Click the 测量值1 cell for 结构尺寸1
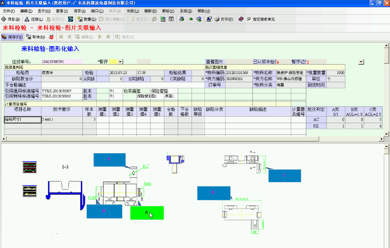This screenshot has width=390, height=248. (x=103, y=119)
